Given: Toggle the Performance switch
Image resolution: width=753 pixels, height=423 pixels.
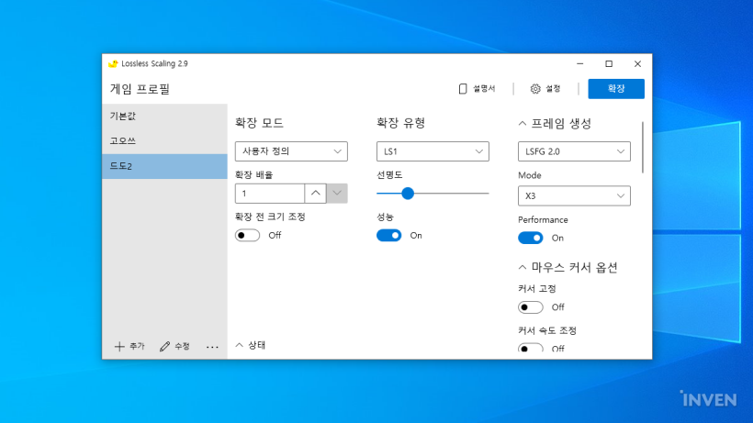Looking at the screenshot, I should [x=531, y=238].
